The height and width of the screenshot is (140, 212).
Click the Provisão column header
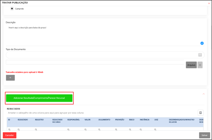(x=120, y=120)
